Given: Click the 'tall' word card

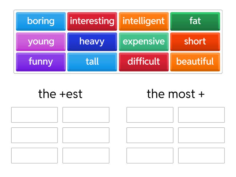Looking at the screenshot, I should click(x=92, y=62).
